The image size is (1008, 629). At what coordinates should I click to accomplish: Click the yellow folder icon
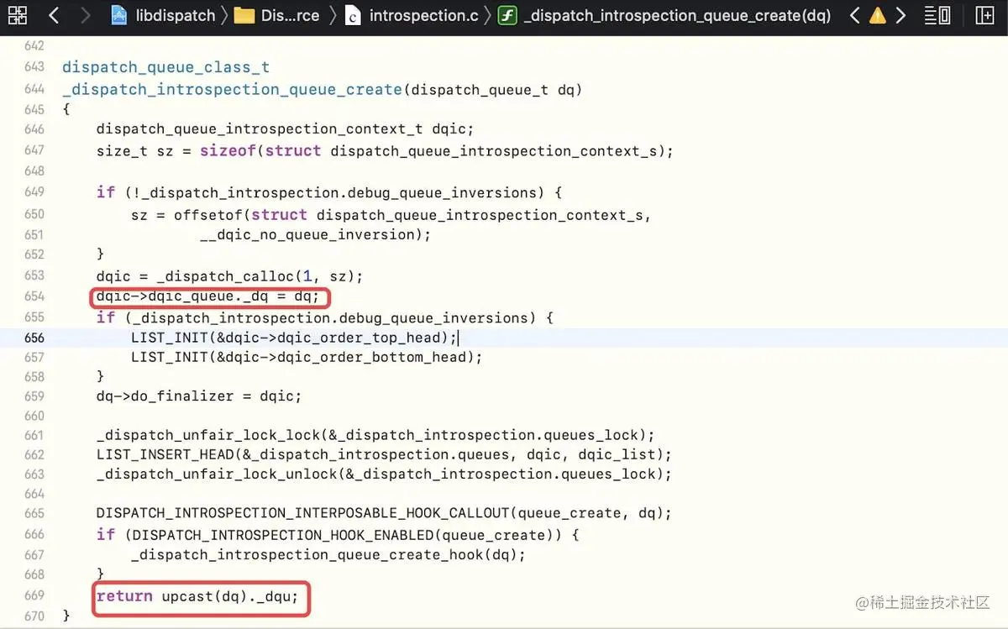pos(244,16)
